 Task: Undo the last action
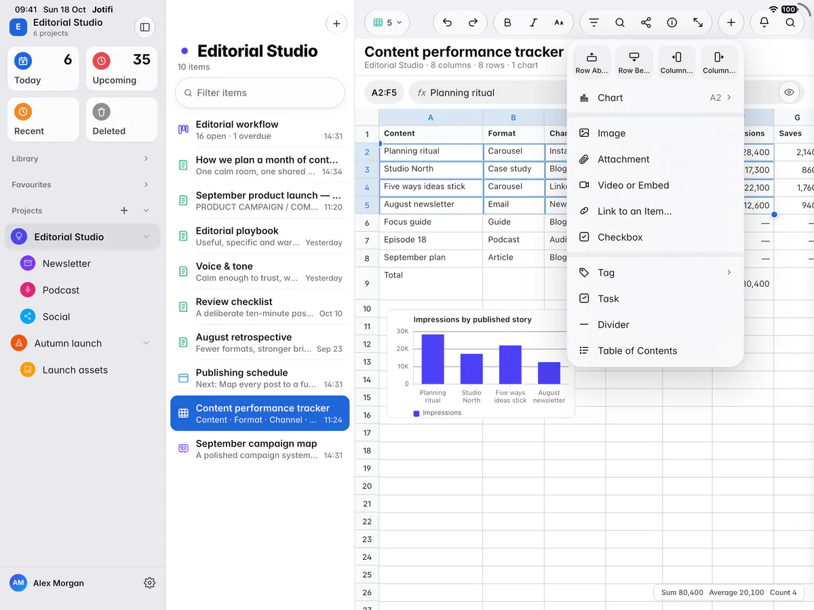point(447,22)
